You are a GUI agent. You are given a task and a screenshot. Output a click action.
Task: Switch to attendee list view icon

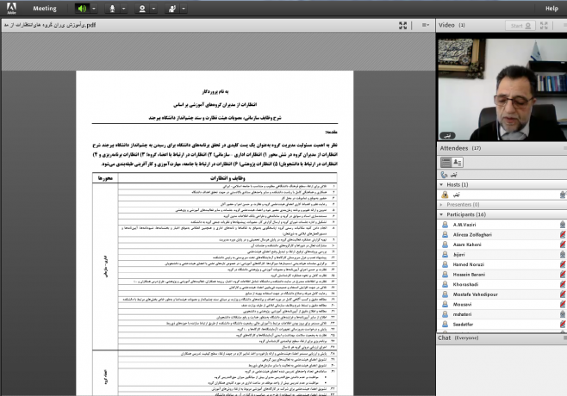[446, 162]
